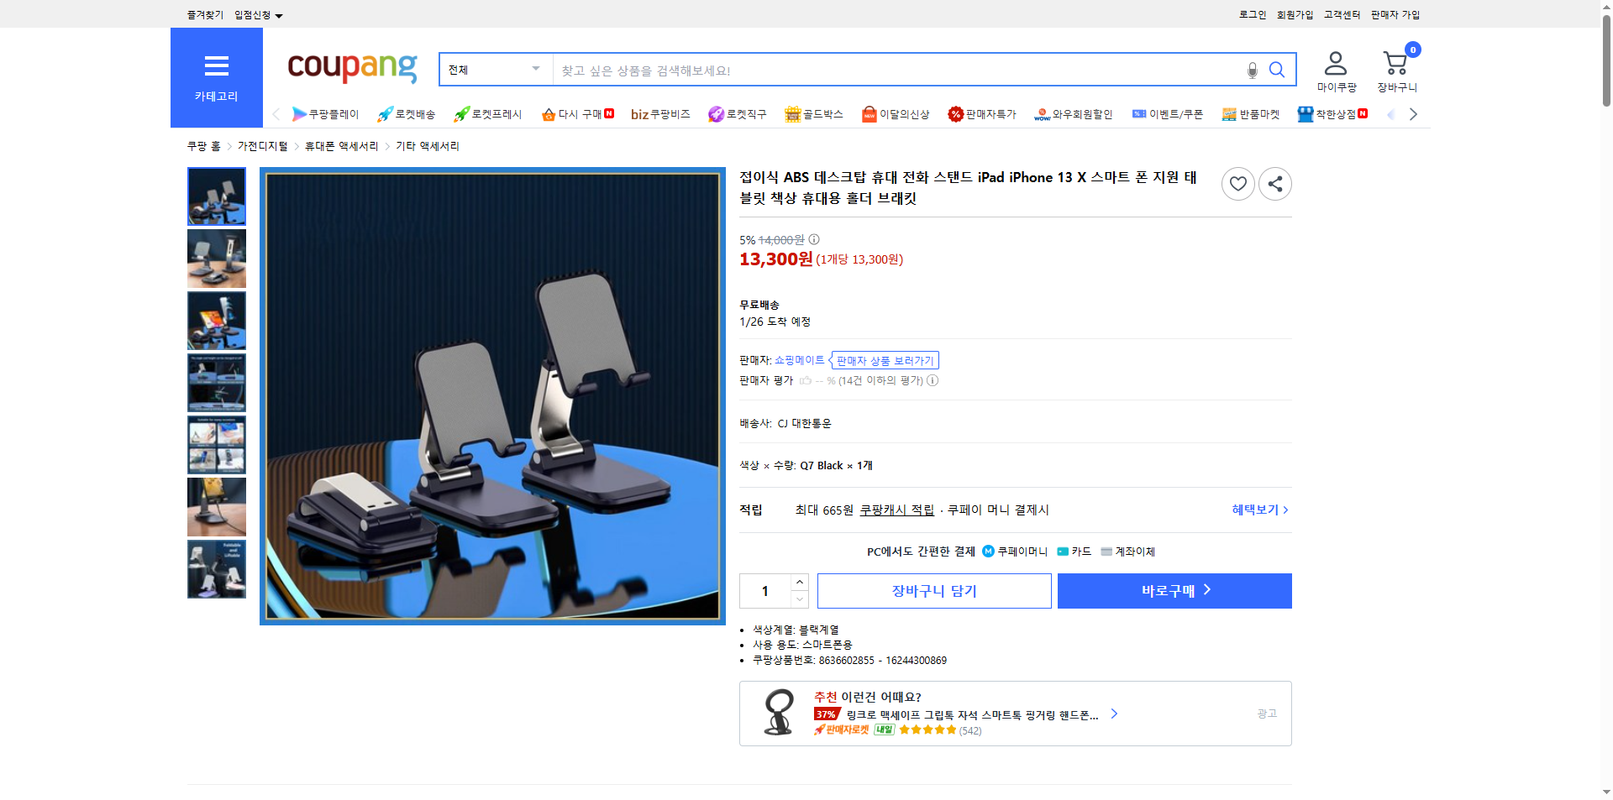Screen dimensions: 1613x800
Task: Click the voice search microphone icon
Action: coord(1252,70)
